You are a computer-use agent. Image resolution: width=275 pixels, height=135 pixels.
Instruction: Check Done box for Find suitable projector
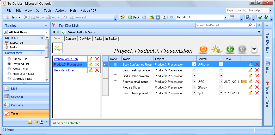click(115, 76)
